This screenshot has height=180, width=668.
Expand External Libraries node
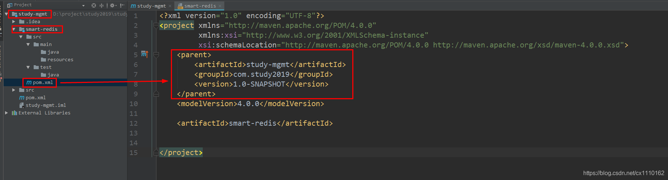tap(7, 113)
